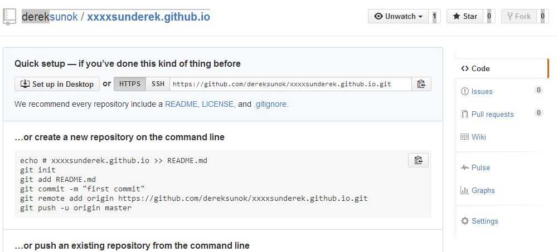
Task: Click the Graphs bar chart icon
Action: click(464, 190)
